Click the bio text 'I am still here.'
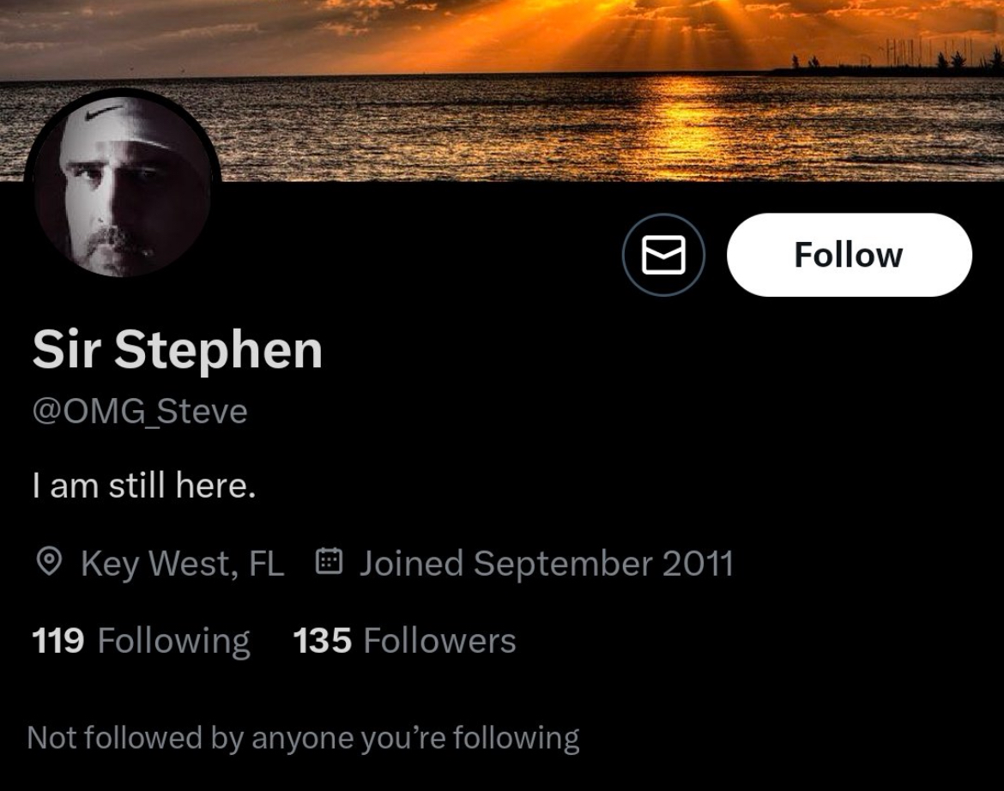The image size is (1004, 791). coord(144,485)
